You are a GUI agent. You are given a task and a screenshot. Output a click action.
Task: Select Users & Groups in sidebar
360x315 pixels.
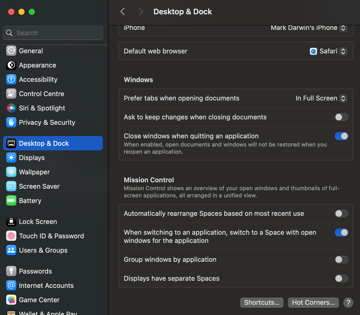[53, 250]
